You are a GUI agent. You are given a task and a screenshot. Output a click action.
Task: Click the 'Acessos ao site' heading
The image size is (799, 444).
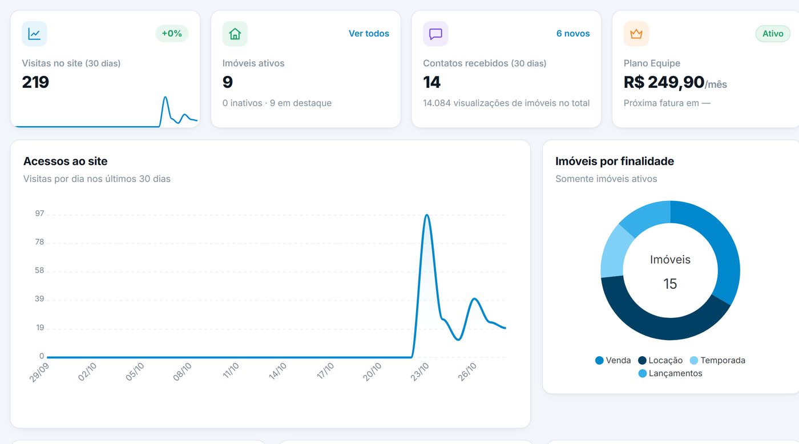[x=65, y=162]
